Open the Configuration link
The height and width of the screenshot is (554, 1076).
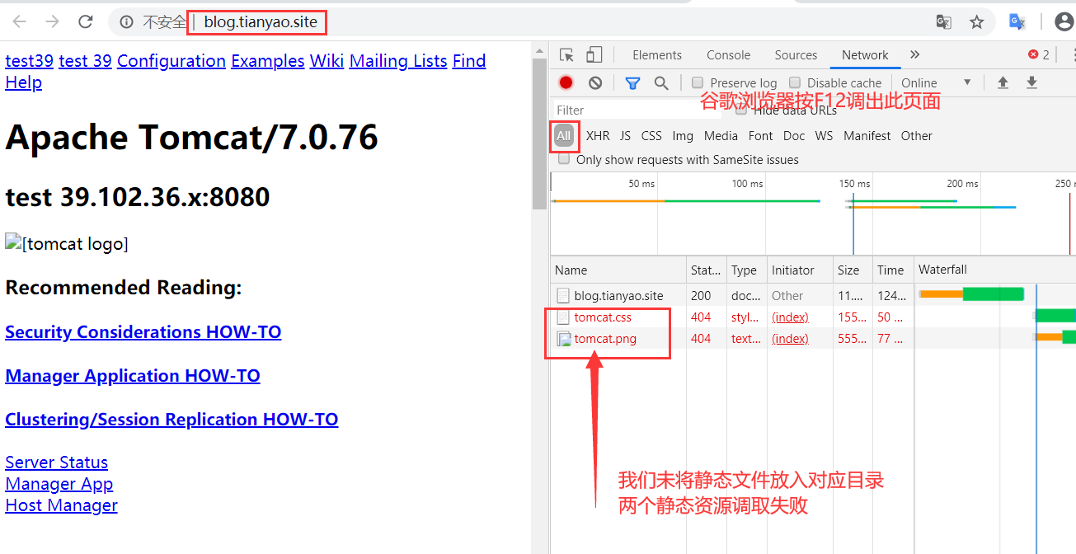tap(172, 61)
